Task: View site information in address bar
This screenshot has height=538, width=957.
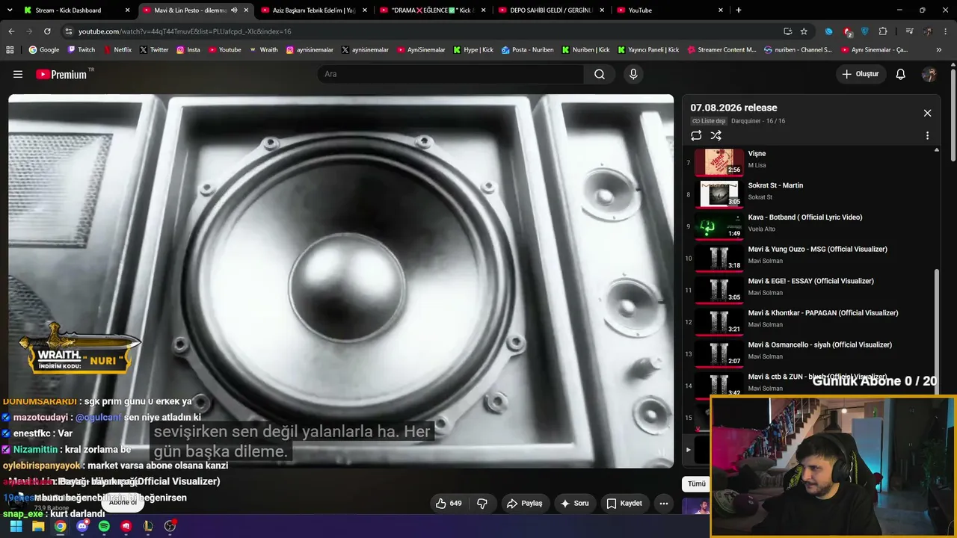Action: tap(69, 31)
